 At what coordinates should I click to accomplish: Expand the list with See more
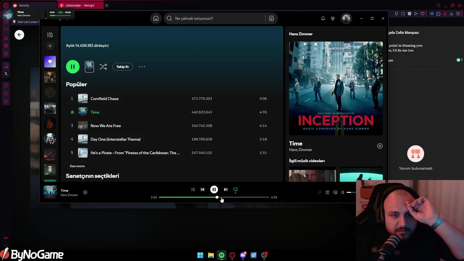pyautogui.click(x=77, y=166)
